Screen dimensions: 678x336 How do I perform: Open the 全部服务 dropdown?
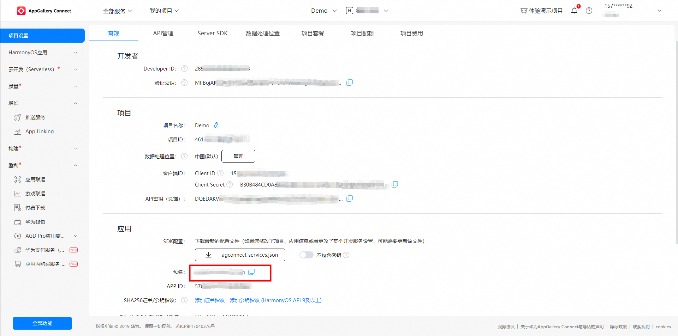click(118, 11)
